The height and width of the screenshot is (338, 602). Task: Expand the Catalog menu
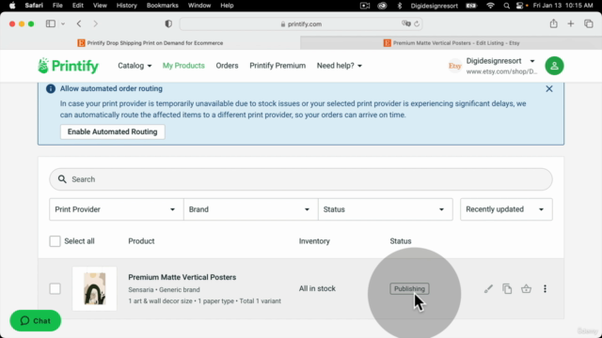tap(135, 66)
